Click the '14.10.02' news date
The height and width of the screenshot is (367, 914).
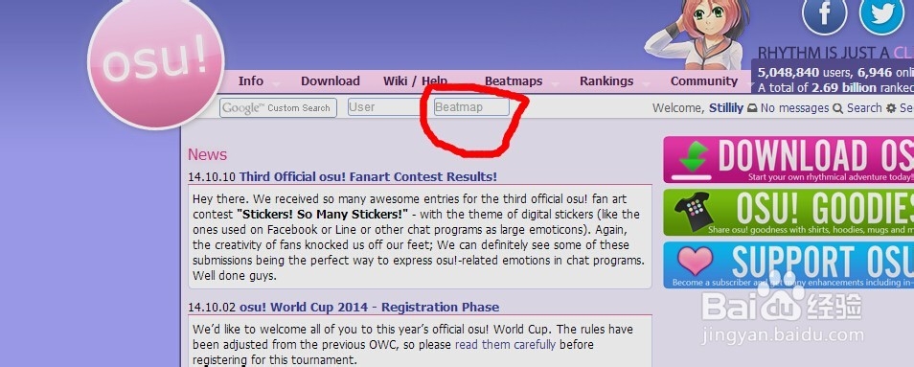point(212,307)
